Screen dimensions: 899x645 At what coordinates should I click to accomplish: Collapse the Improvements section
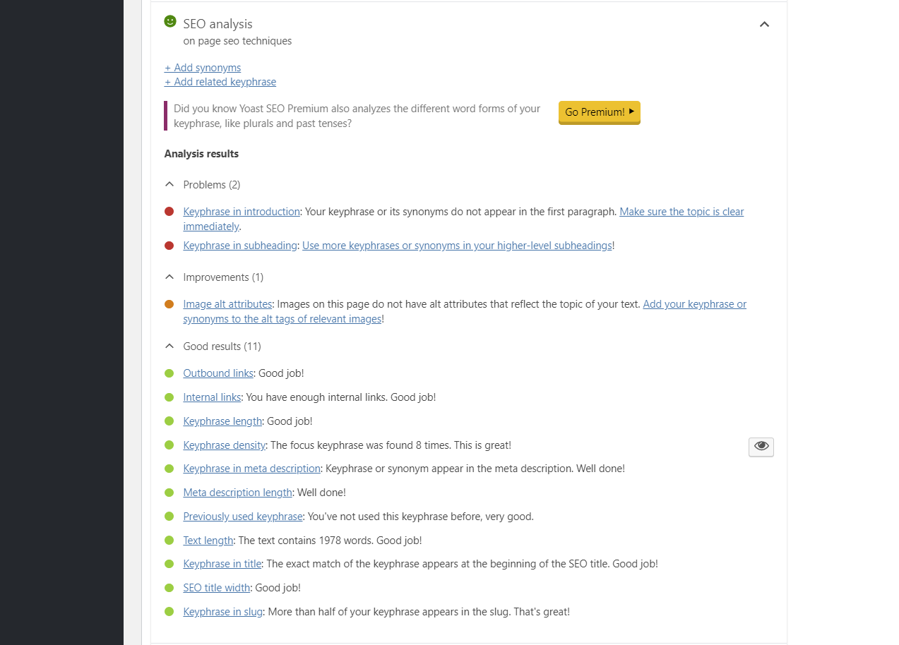point(169,276)
